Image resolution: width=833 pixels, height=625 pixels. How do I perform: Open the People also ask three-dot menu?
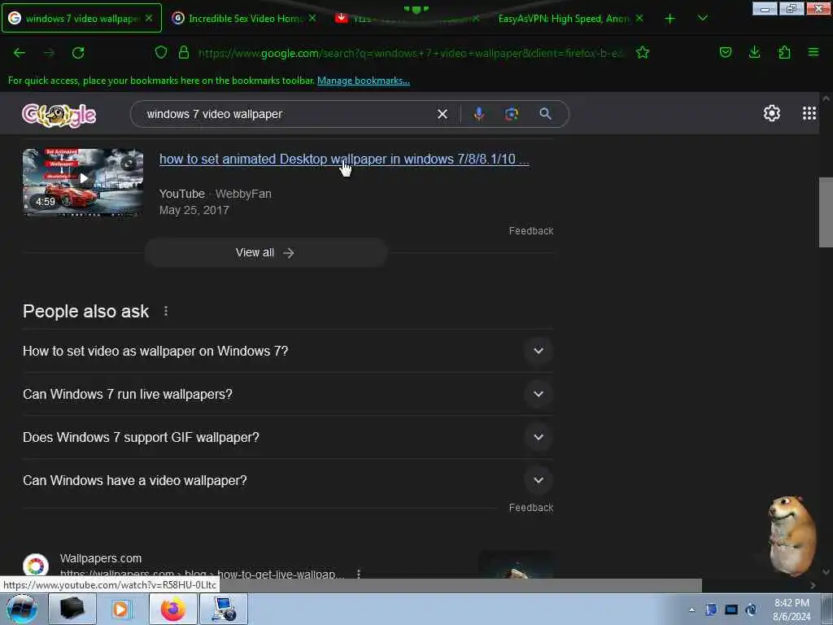(166, 311)
